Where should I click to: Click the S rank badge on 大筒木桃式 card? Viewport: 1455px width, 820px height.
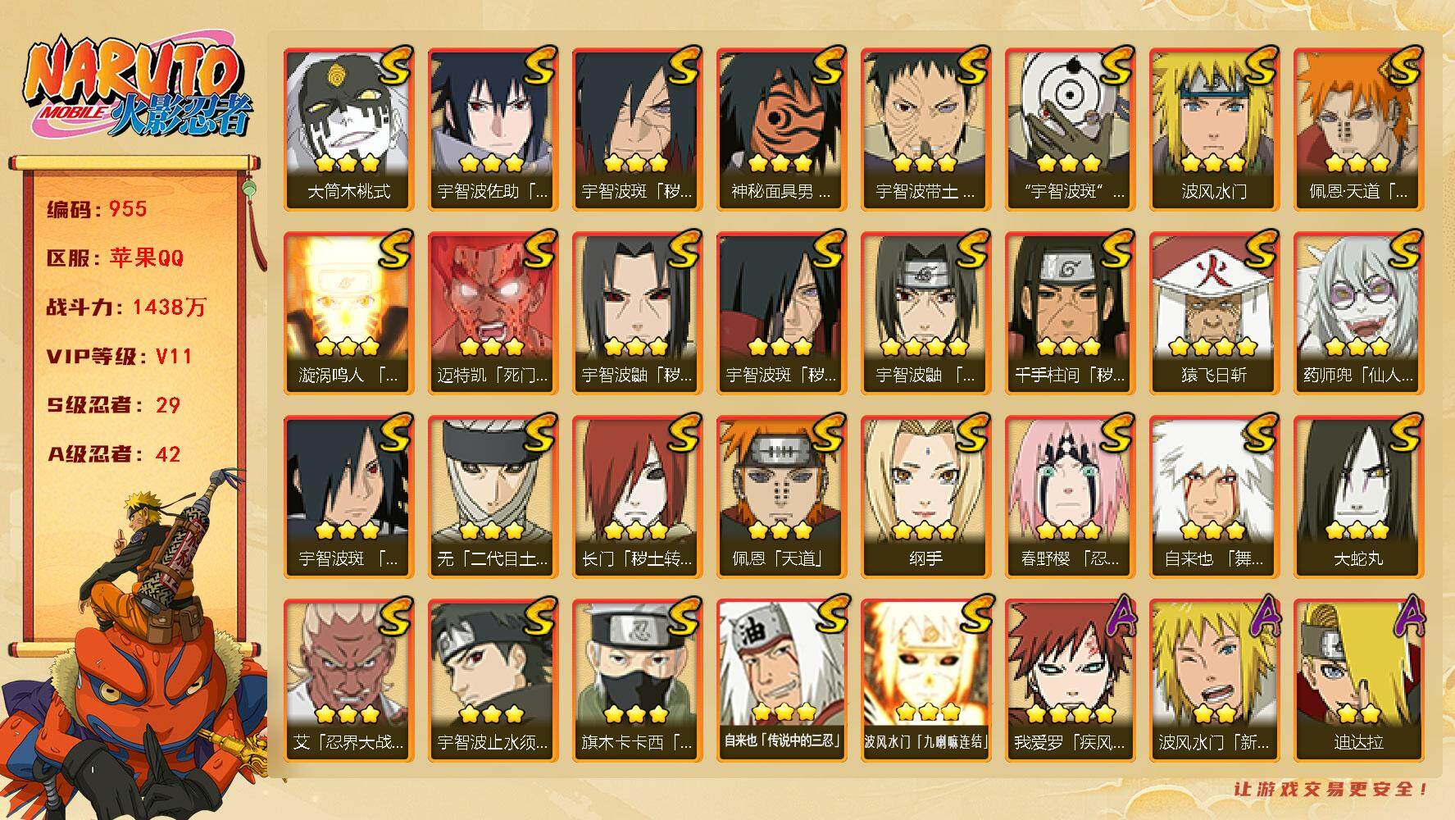click(x=395, y=66)
